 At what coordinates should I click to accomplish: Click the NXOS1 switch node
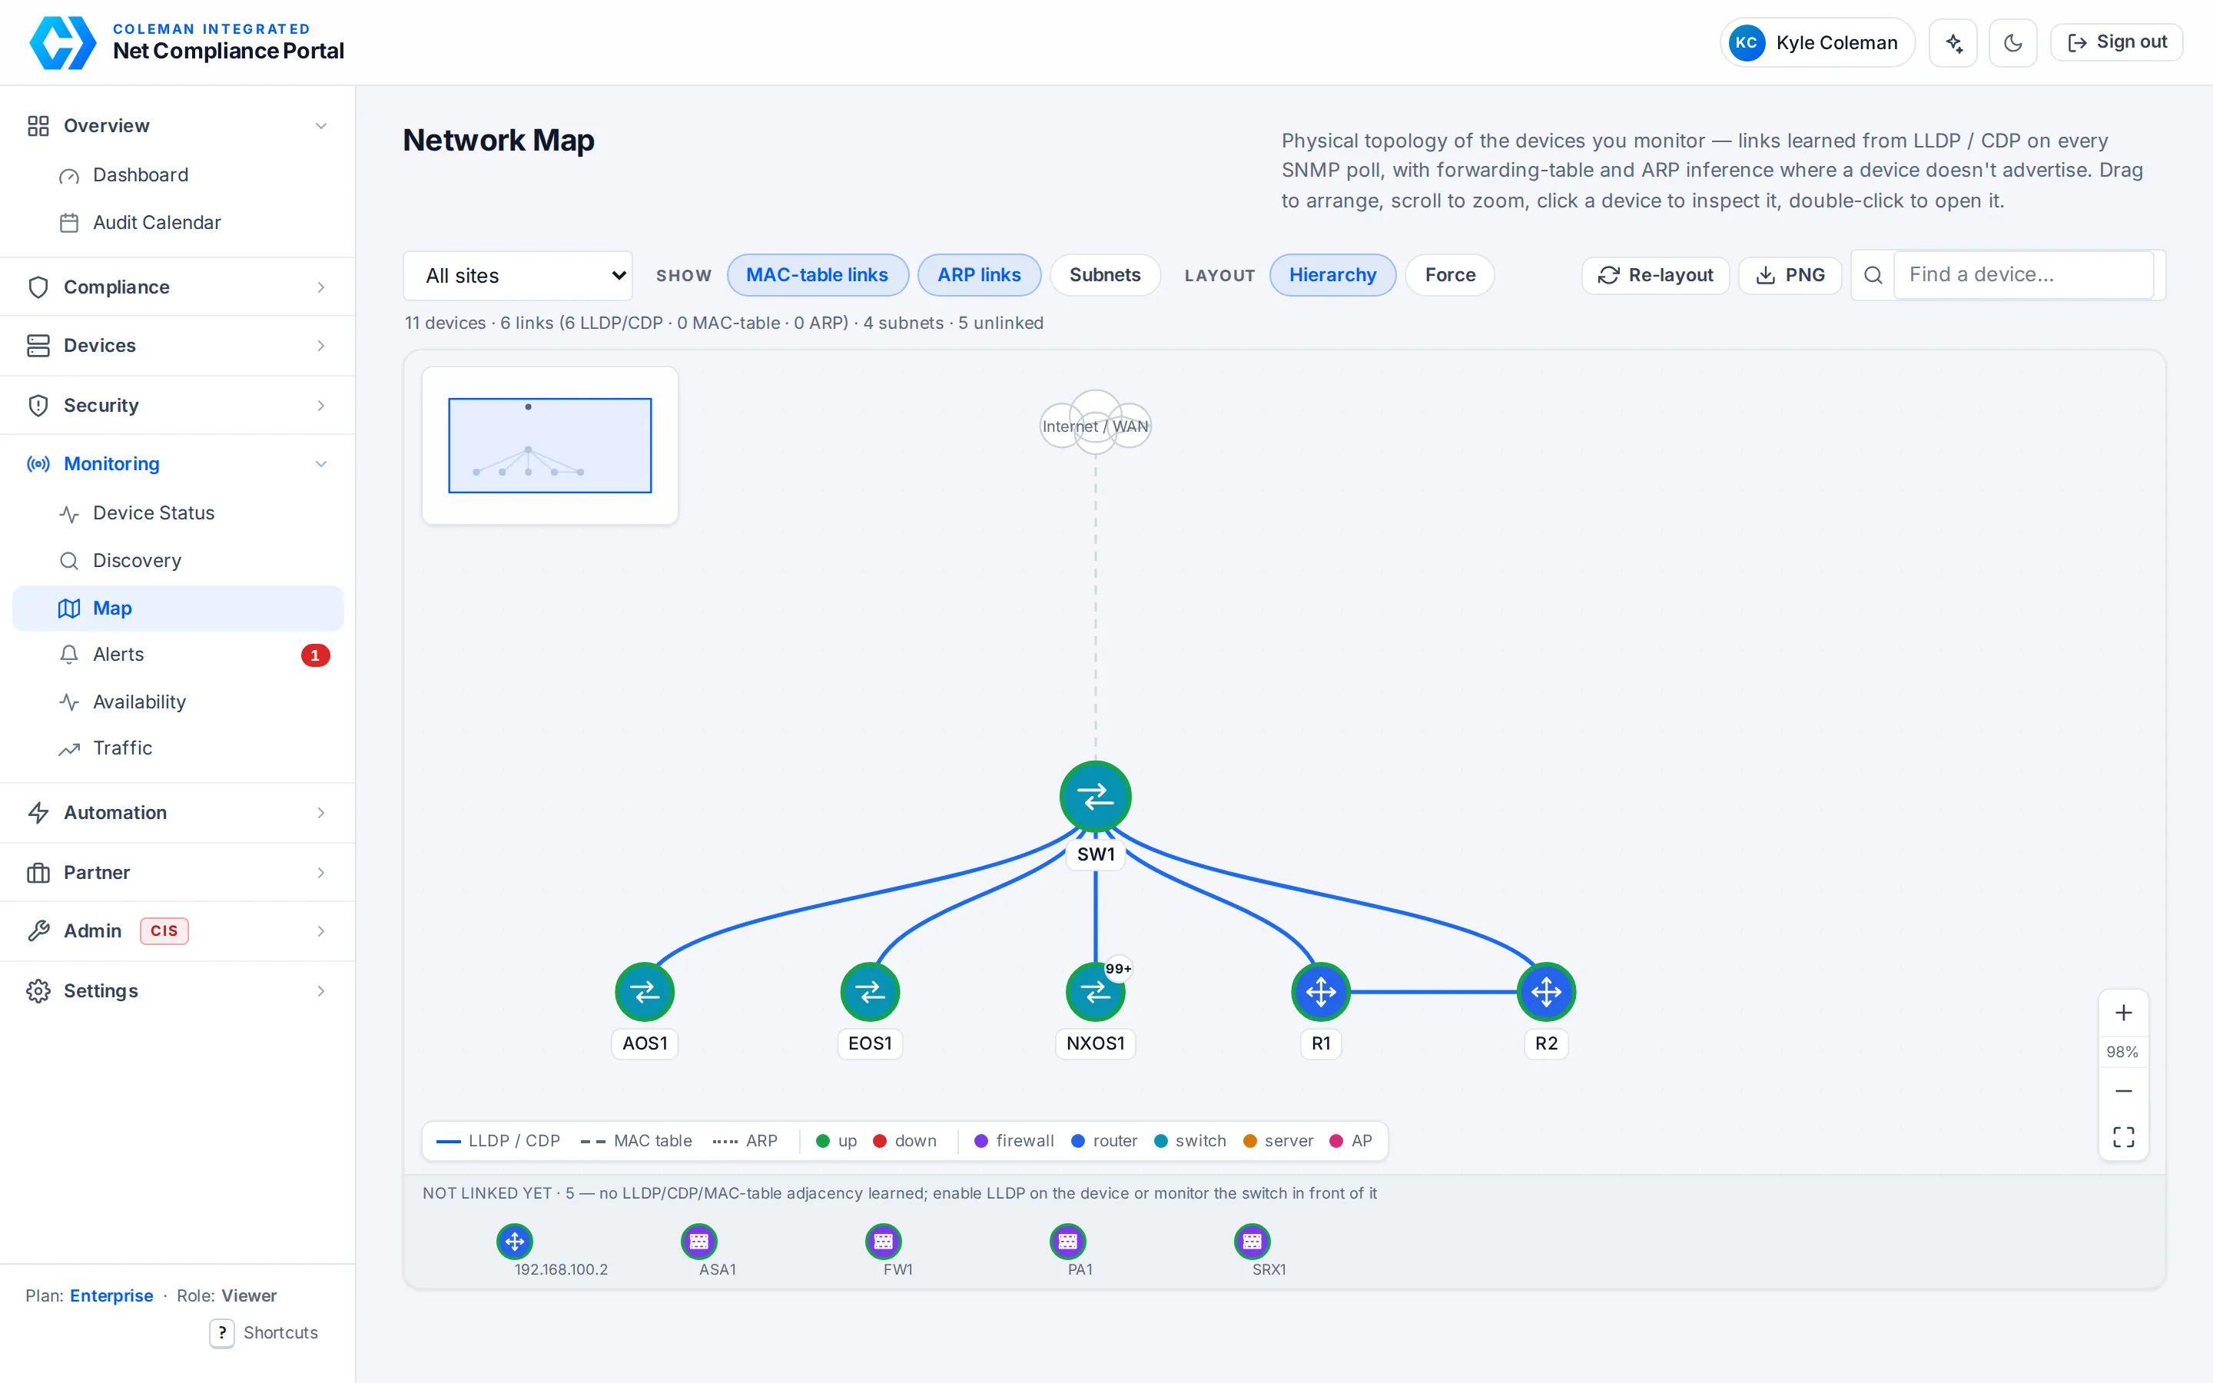click(x=1096, y=991)
